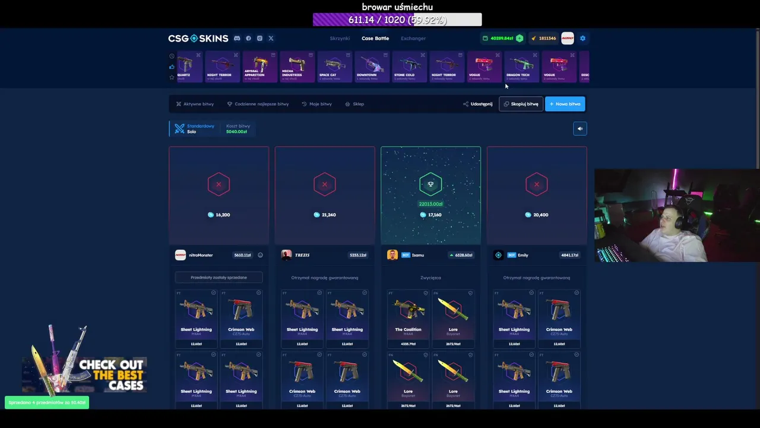The width and height of the screenshot is (760, 428).
Task: Open the Discord link icon
Action: [x=237, y=38]
